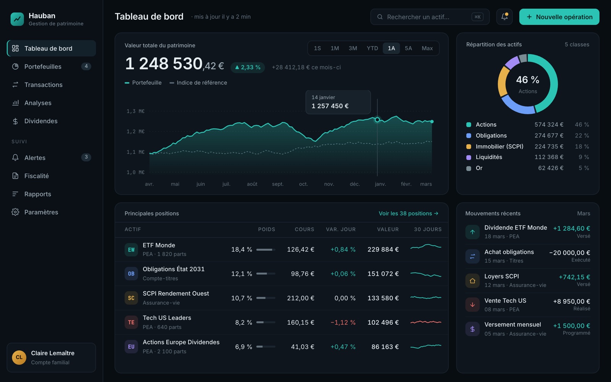Open Tableau de bord in sidebar
The image size is (611, 382).
pyautogui.click(x=52, y=49)
